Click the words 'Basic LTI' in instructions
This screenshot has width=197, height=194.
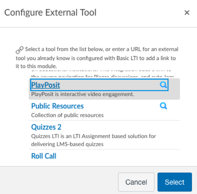pyautogui.click(x=127, y=58)
